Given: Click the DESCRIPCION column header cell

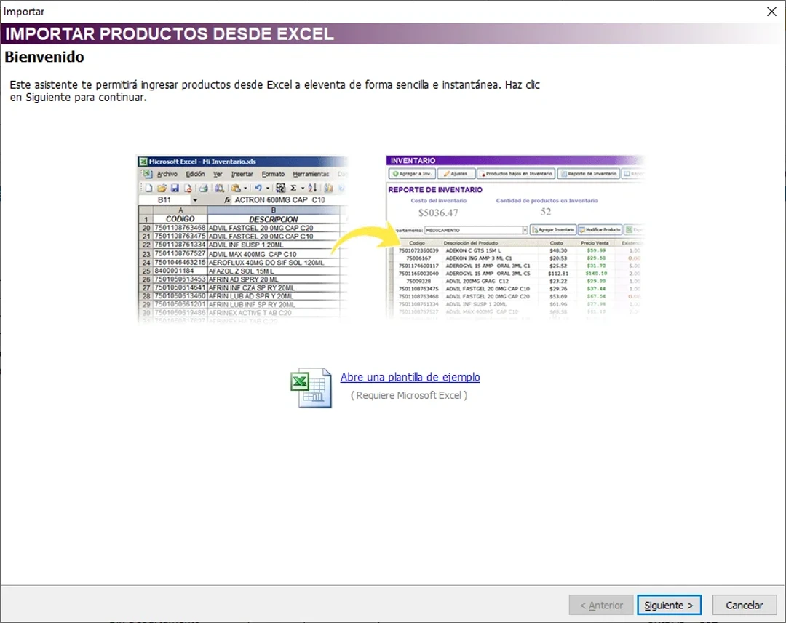Looking at the screenshot, I should point(273,218).
